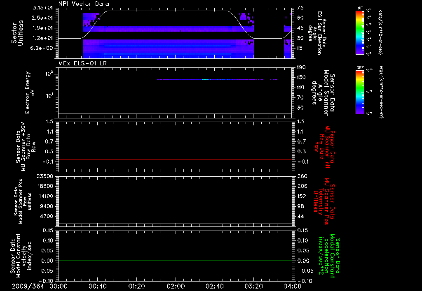The height and width of the screenshot is (291, 422).
Task: Click the red line in Scanner Pos plot
Action: coord(175,209)
